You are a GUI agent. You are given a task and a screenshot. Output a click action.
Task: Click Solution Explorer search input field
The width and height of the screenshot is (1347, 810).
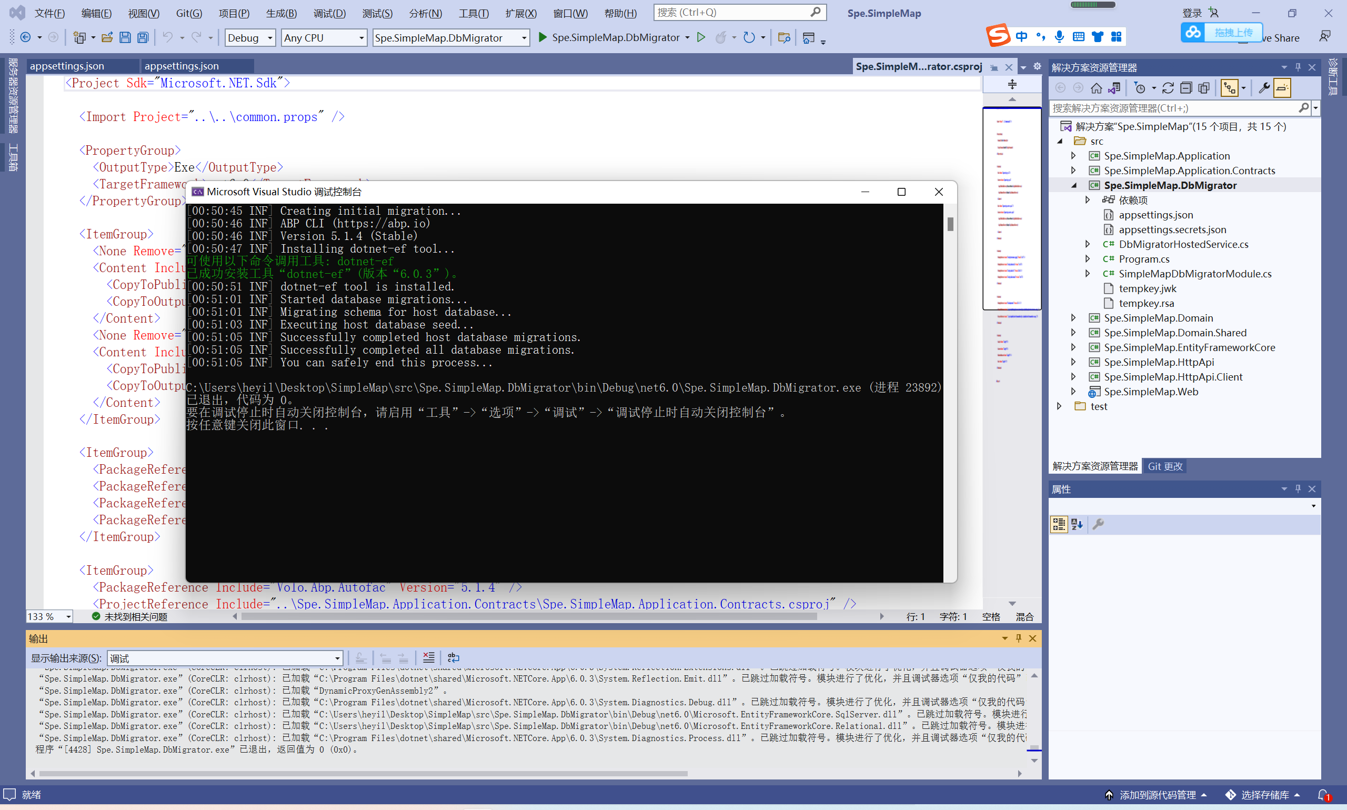1173,108
